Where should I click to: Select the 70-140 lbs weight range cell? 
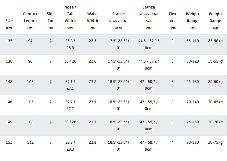193,102
